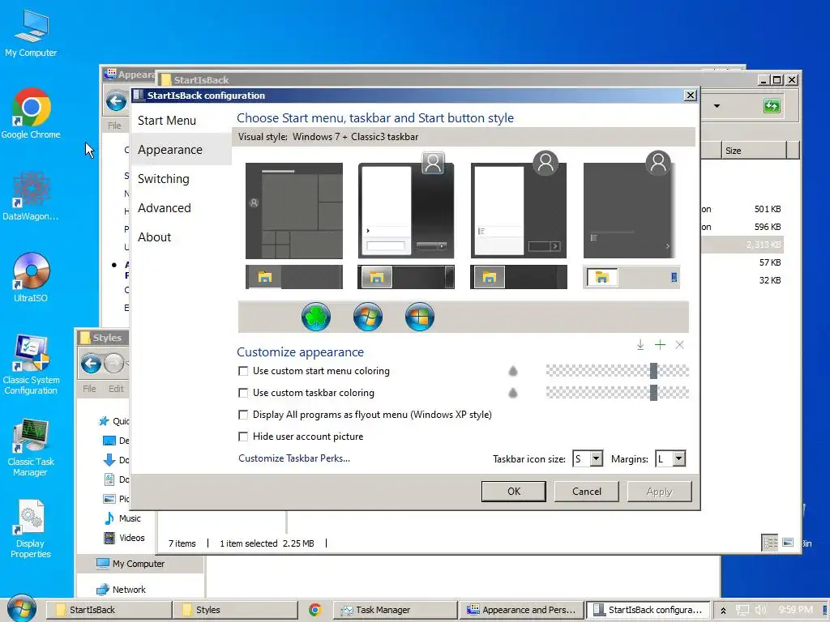
Task: Click the Chrome icon in the taskbar
Action: pos(315,610)
